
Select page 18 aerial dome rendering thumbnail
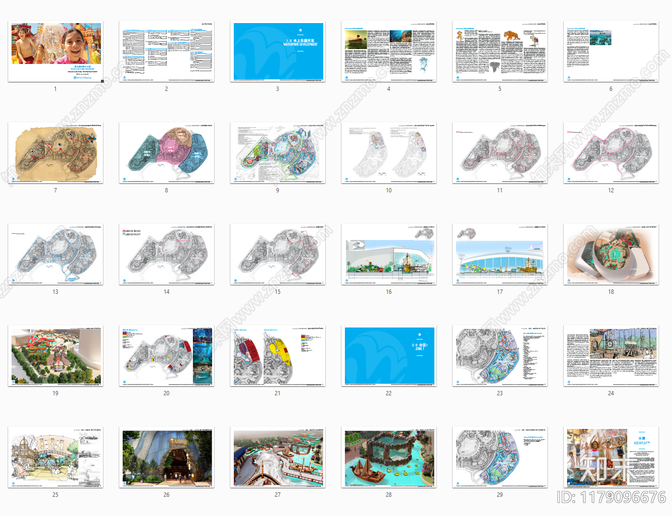pyautogui.click(x=611, y=254)
